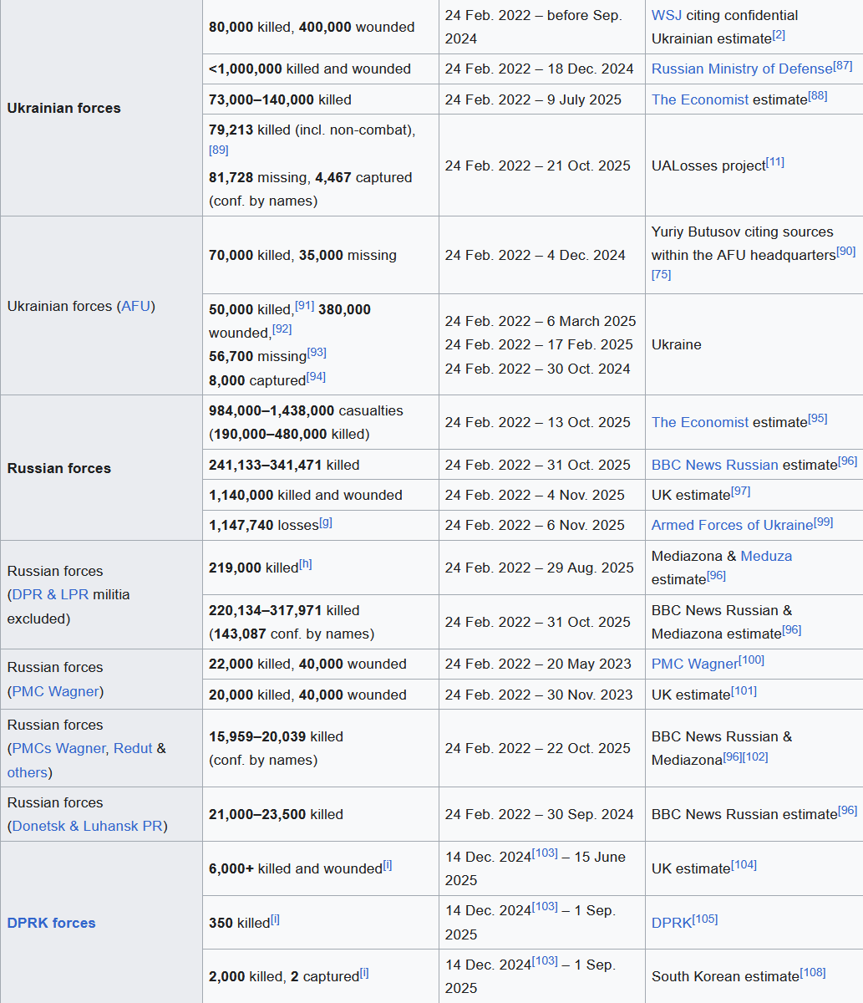Open citation 104 after UK estimate
The image size is (863, 1003).
[x=744, y=865]
